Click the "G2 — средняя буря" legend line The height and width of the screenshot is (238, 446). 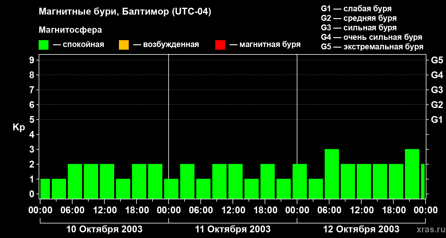(x=359, y=18)
